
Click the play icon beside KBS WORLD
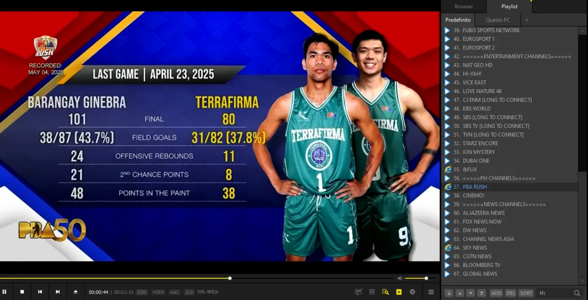(x=447, y=108)
